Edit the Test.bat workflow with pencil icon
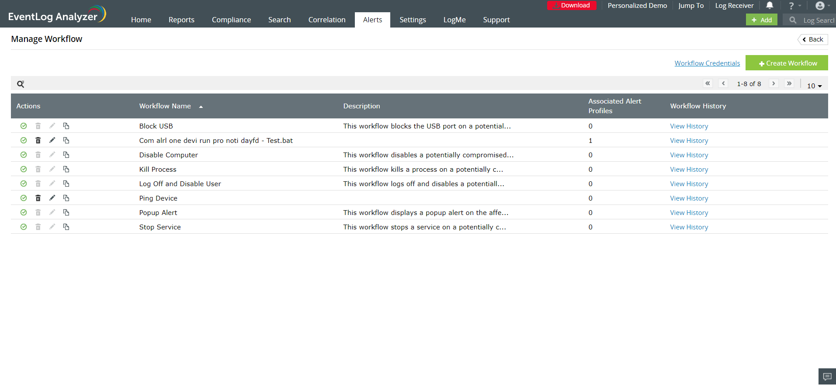The image size is (836, 388). (52, 140)
